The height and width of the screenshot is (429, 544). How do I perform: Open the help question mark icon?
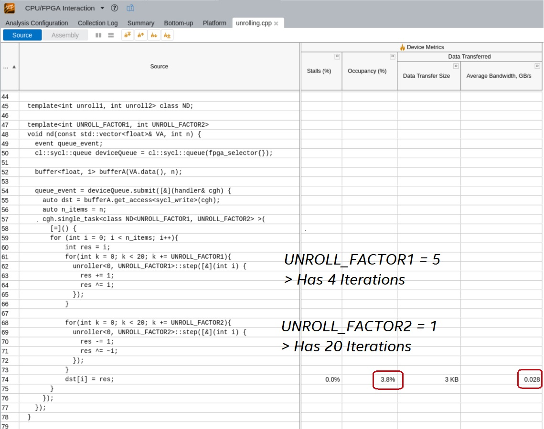point(114,8)
